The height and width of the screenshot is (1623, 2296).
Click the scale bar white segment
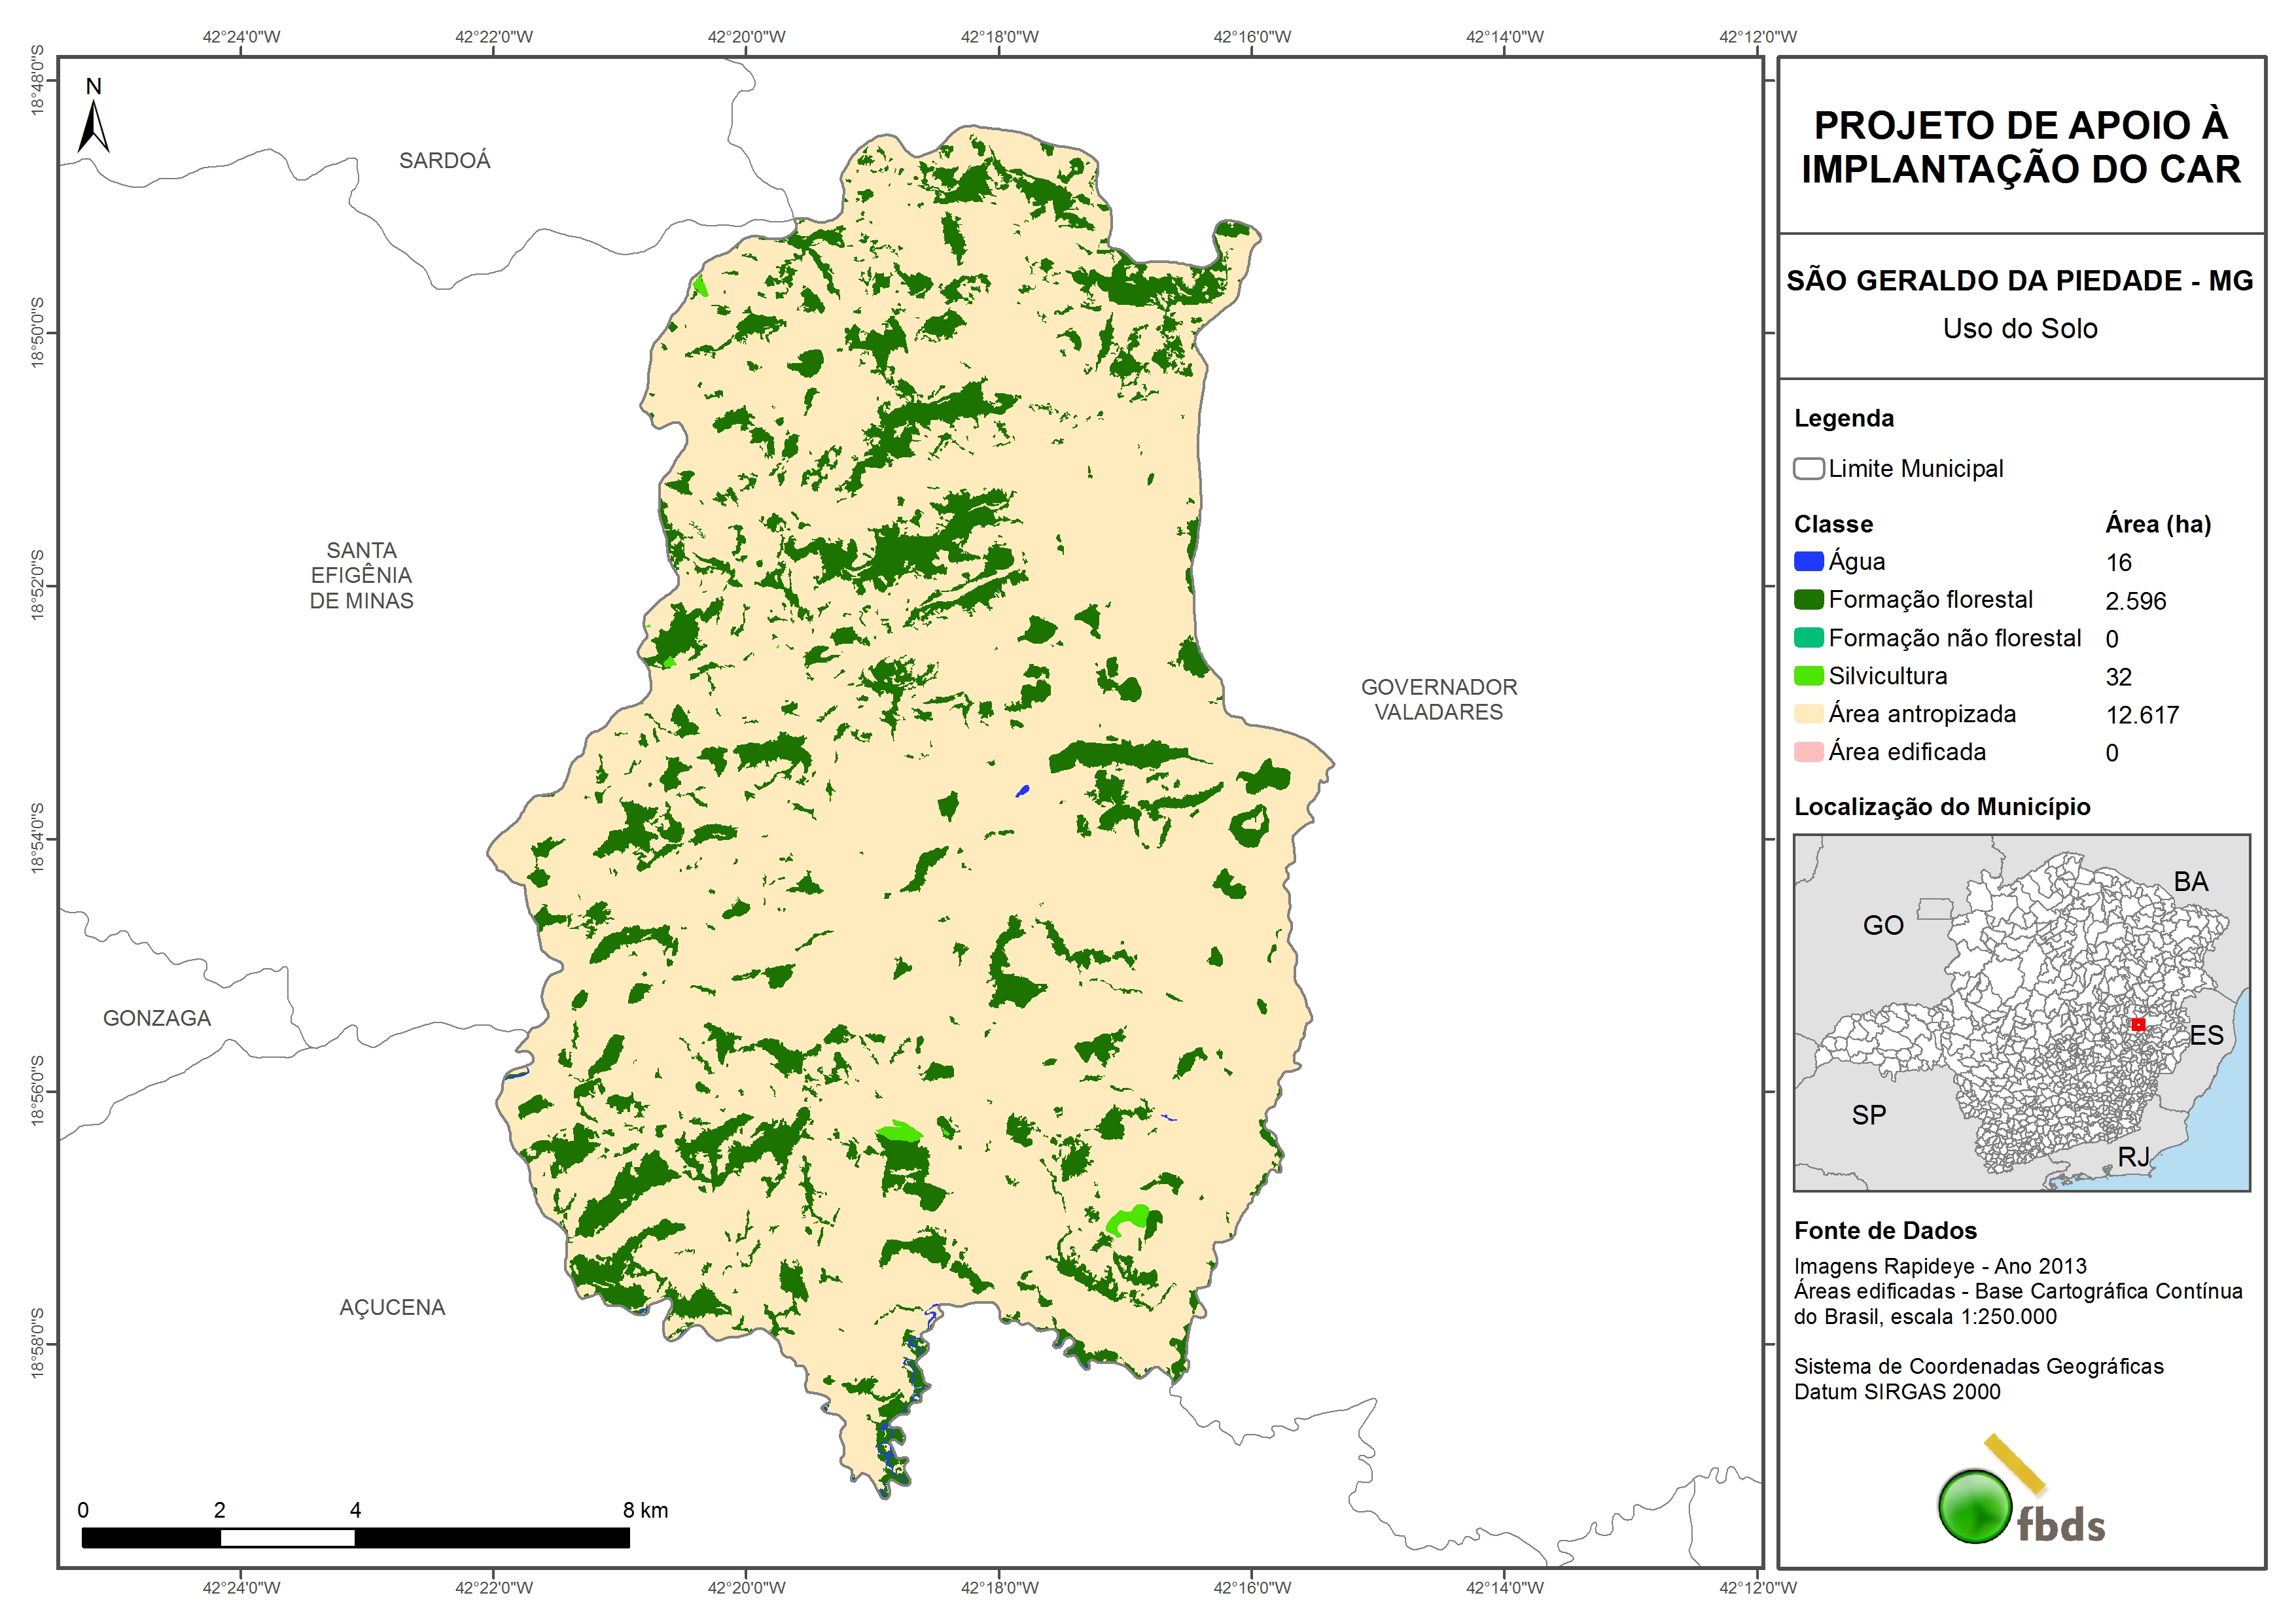[287, 1538]
